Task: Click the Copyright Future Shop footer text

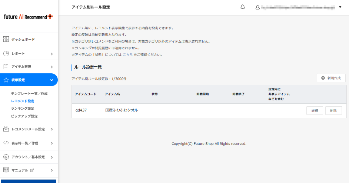Action: pyautogui.click(x=209, y=144)
